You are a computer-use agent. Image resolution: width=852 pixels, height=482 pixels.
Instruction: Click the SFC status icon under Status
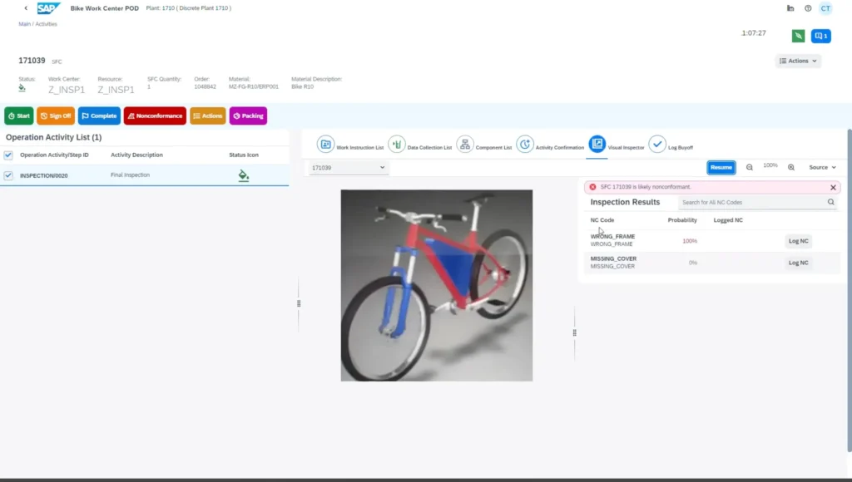22,88
